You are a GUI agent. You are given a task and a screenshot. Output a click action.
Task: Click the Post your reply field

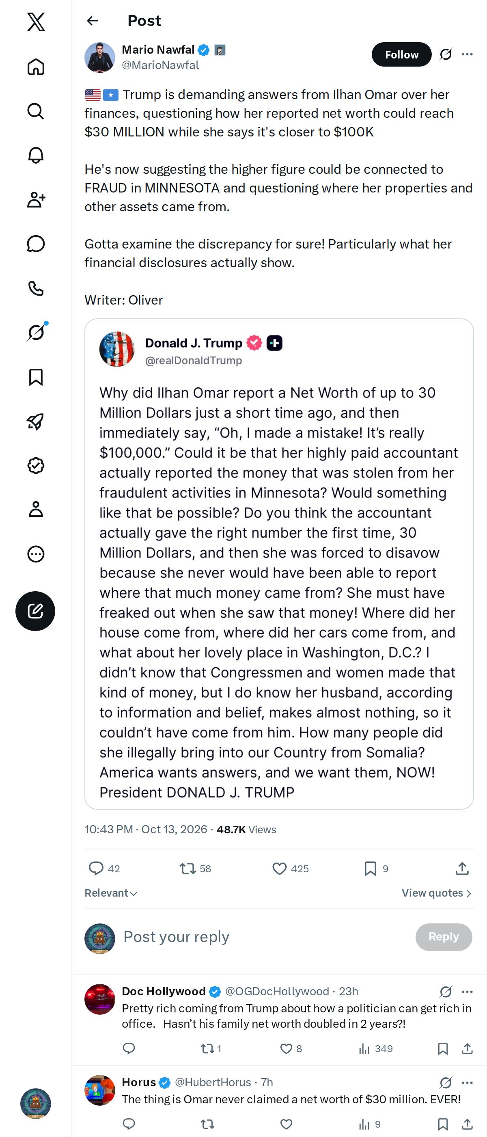click(265, 937)
